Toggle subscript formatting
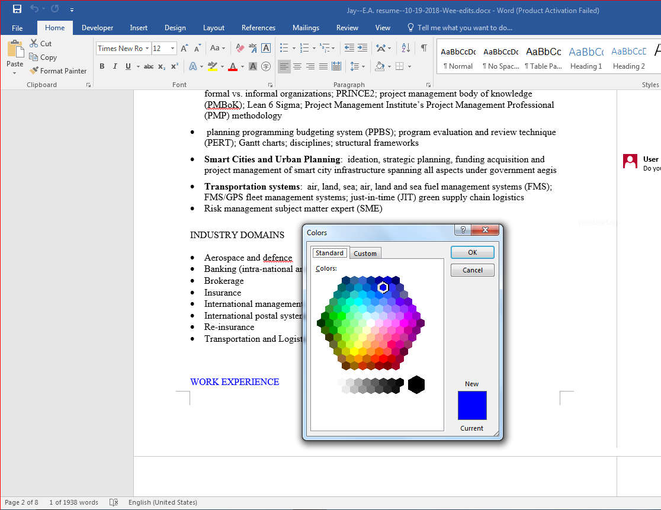This screenshot has height=510, width=661. 162,66
